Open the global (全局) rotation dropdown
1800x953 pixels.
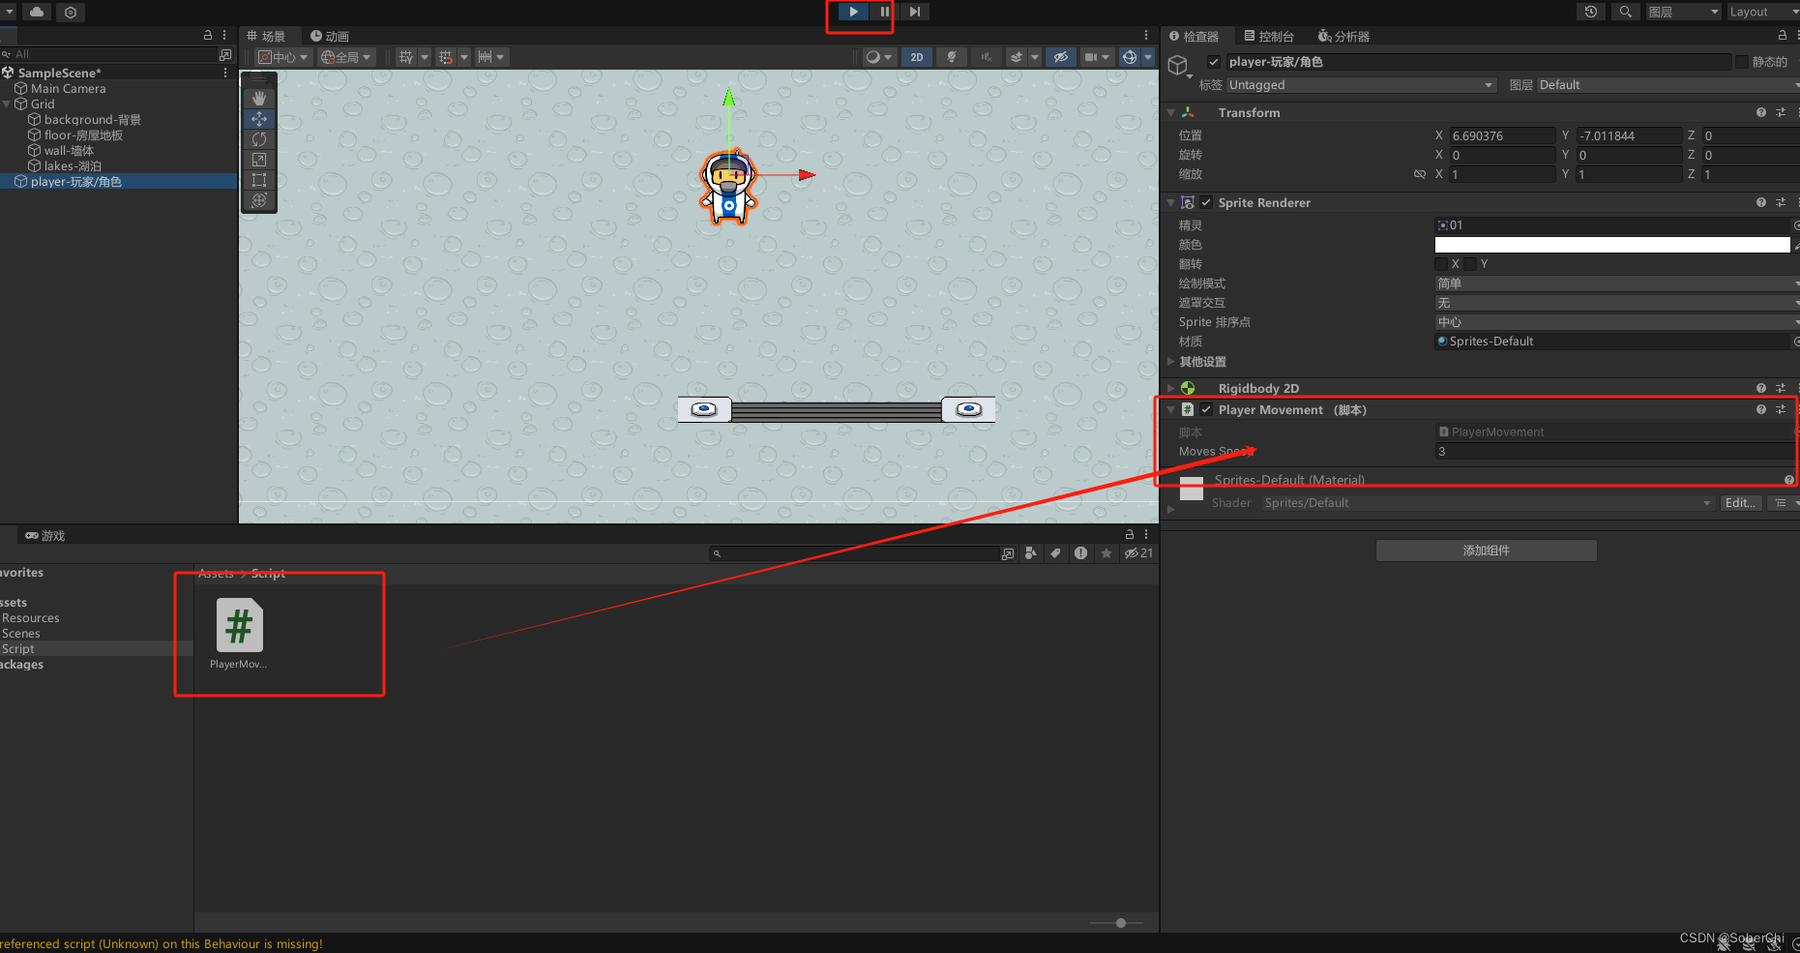pyautogui.click(x=346, y=57)
